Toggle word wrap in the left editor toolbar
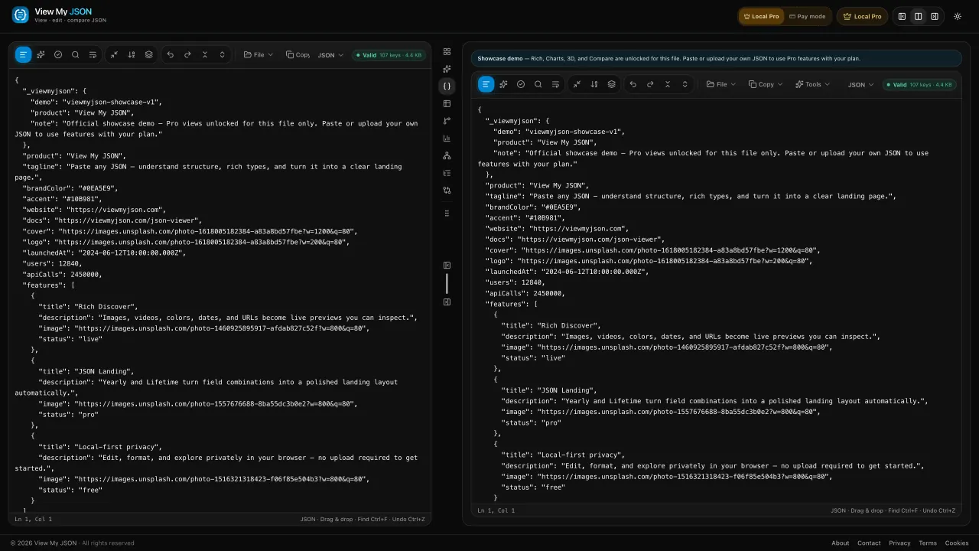 click(93, 54)
